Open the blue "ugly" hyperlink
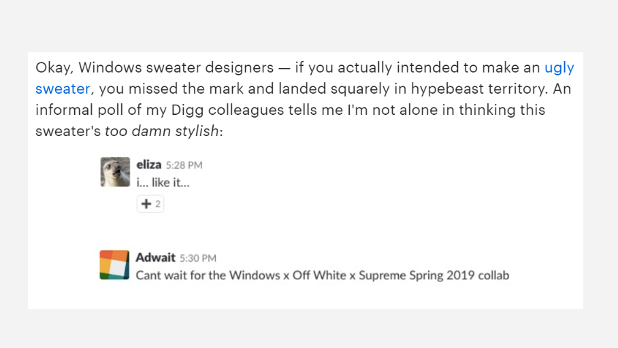Viewport: 618px width, 348px height. (559, 69)
